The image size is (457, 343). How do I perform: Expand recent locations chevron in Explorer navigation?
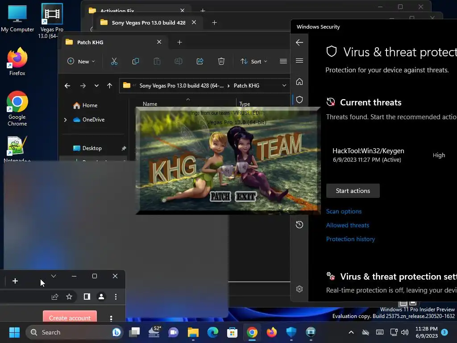[x=96, y=86]
